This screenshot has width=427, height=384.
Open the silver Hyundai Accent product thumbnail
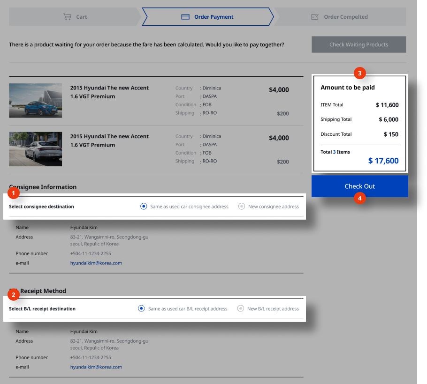35,149
